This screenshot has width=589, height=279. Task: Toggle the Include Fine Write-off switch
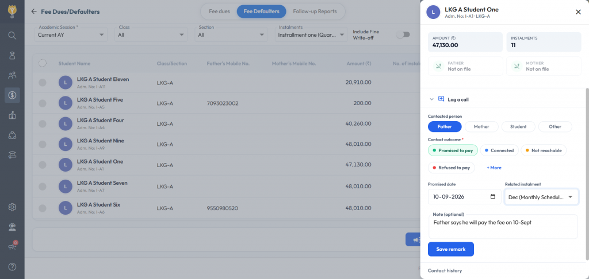(403, 34)
